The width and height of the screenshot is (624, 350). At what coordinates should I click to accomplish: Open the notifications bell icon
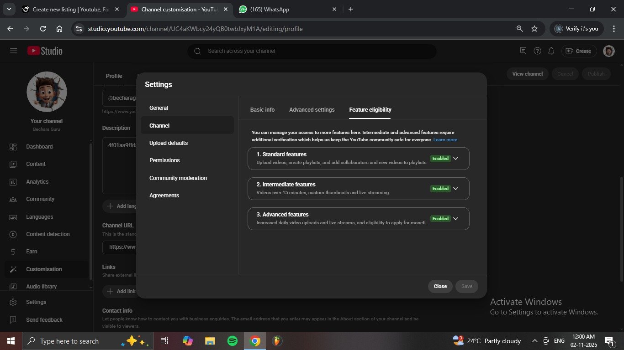(551, 51)
